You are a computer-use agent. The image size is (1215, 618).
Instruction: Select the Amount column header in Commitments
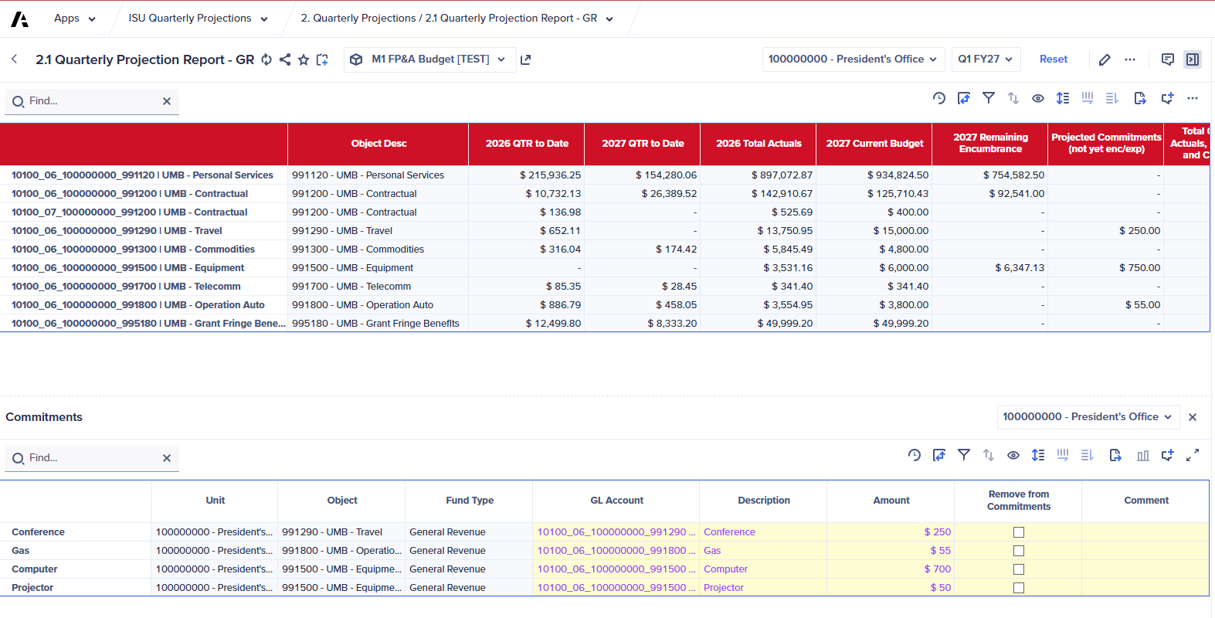891,501
